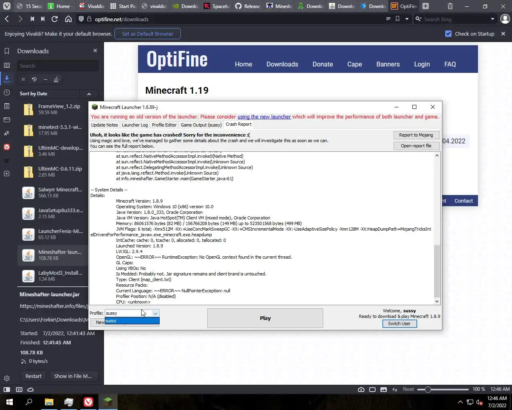This screenshot has height=410, width=512.
Task: Open Downloads link on OptiFine page
Action: [282, 64]
